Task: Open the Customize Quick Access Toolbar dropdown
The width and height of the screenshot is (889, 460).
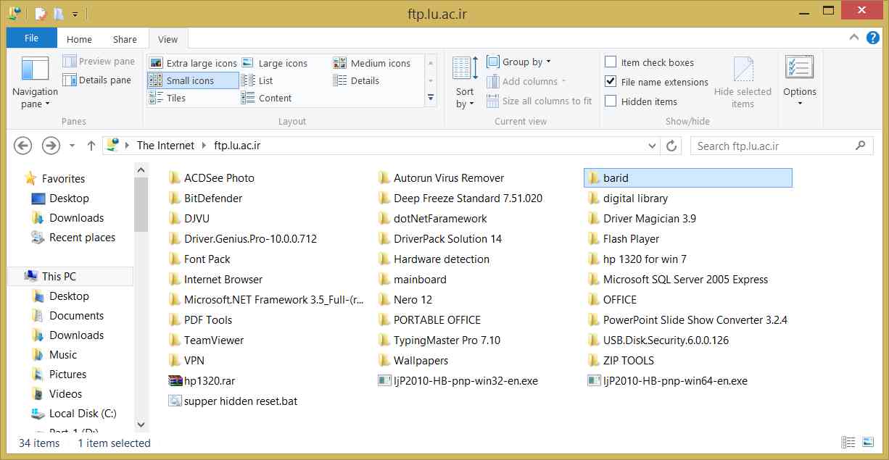Action: pos(75,13)
